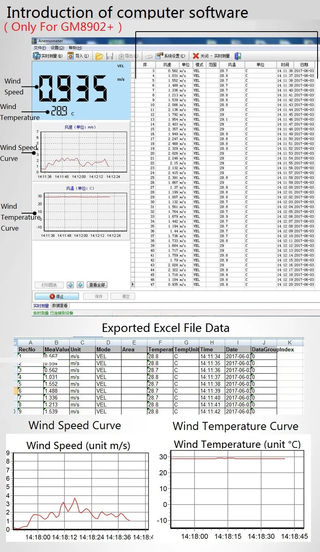Click the grey eraser icon before 系统设置
This screenshot has height=552, width=320.
[149, 56]
